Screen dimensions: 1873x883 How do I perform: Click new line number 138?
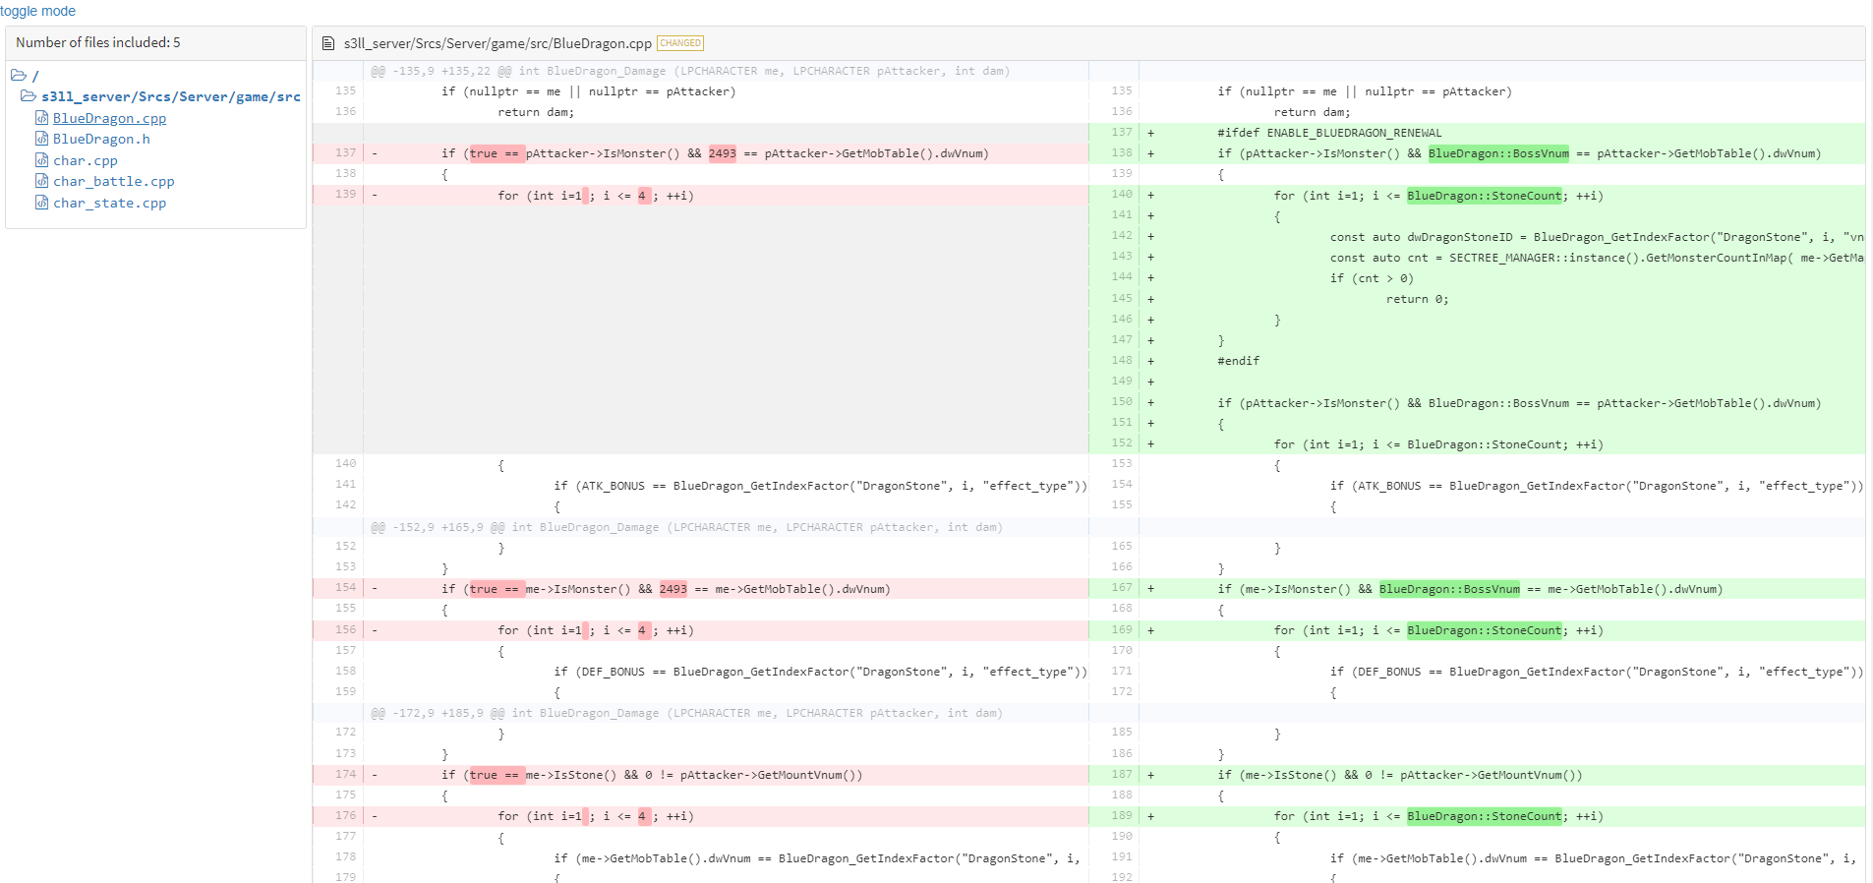tap(1122, 153)
